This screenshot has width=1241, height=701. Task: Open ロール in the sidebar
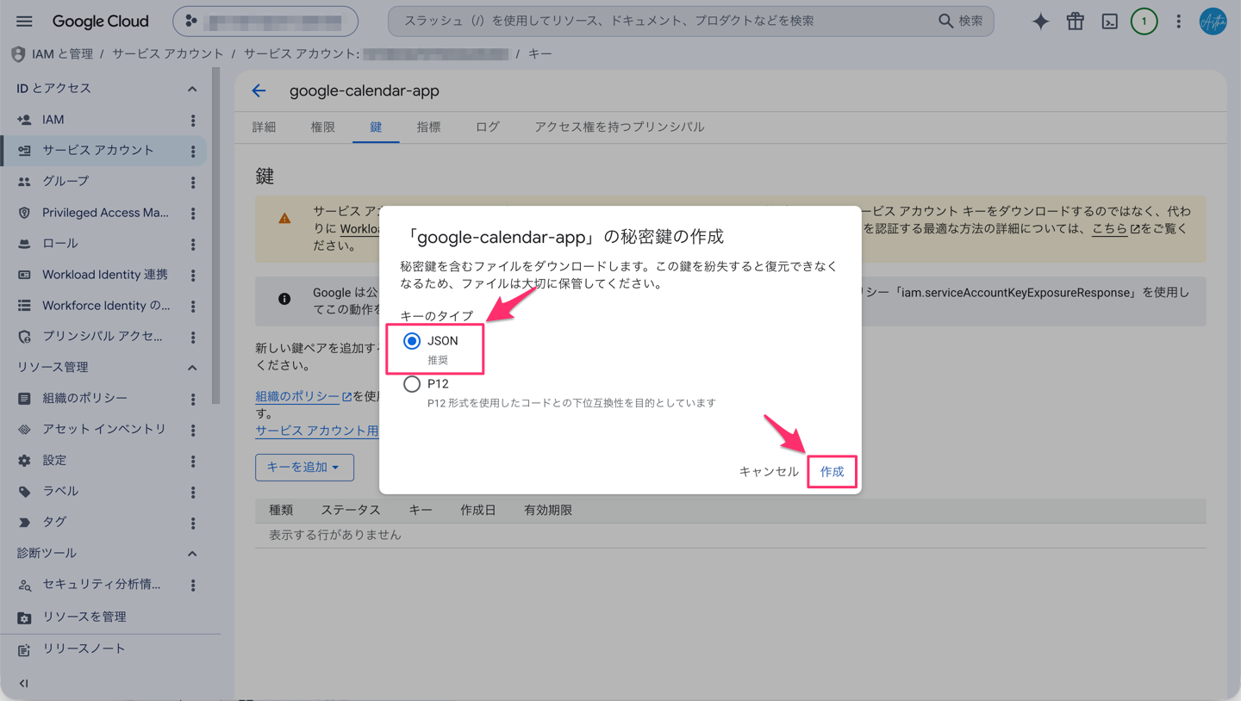coord(60,244)
